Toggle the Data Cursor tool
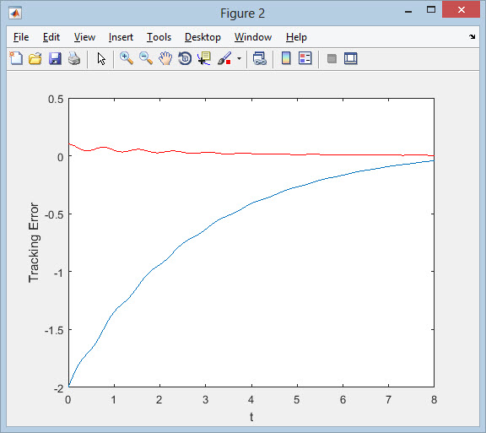This screenshot has width=486, height=433. 204,58
